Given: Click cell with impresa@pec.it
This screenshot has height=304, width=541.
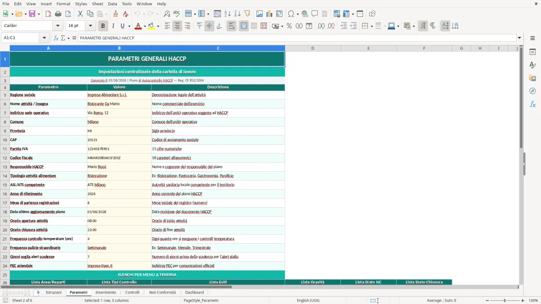Looking at the screenshot, I should click(119, 266).
